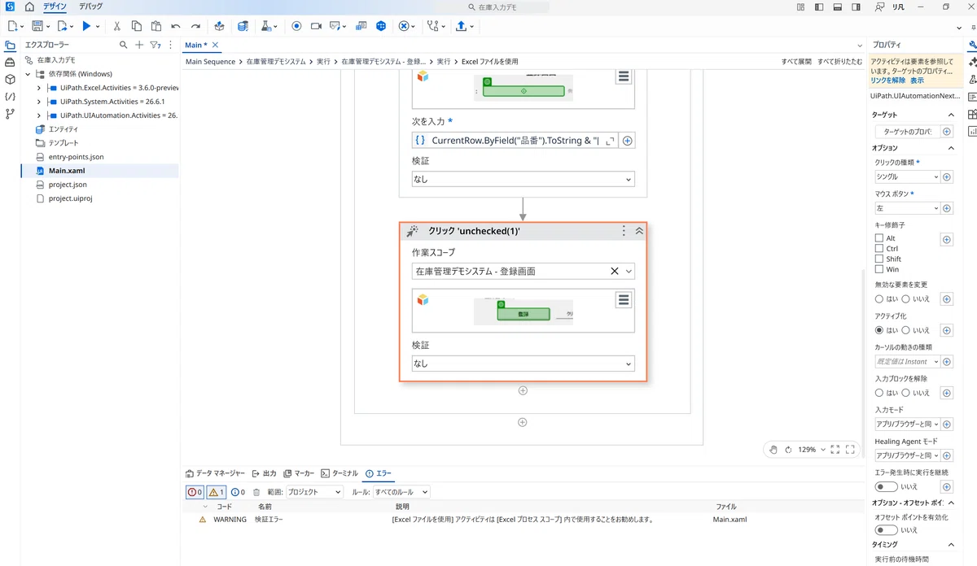This screenshot has width=977, height=566.
Task: Open the ルール すべてのルール dropdown
Action: (401, 492)
